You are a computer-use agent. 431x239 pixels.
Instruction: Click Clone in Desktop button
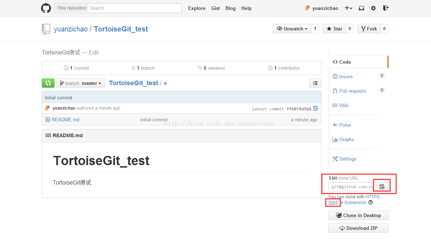[358, 215]
